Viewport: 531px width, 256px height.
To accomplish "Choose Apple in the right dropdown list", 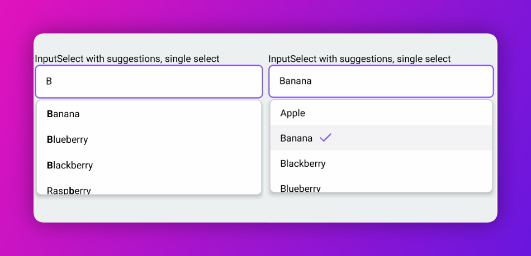I will (381, 113).
